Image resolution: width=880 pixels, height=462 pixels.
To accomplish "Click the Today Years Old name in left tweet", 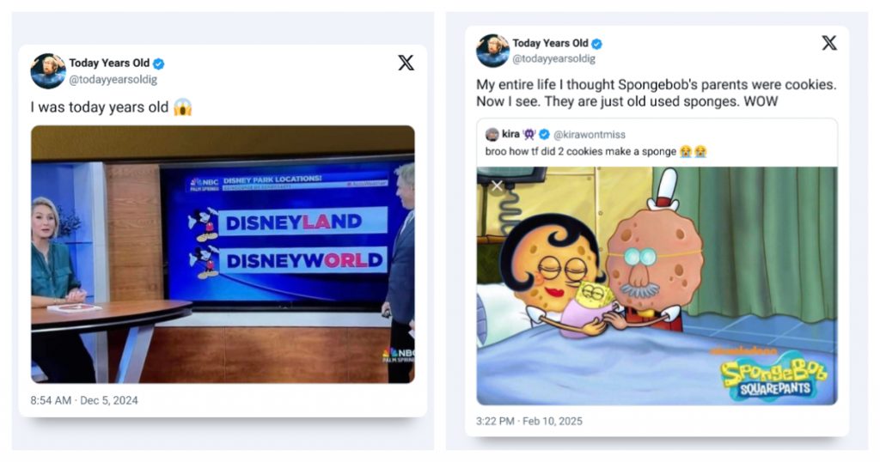I will pos(109,63).
